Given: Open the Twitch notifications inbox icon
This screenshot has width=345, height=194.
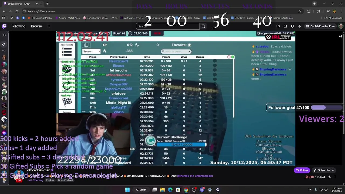Looking at the screenshot, I should (x=285, y=26).
